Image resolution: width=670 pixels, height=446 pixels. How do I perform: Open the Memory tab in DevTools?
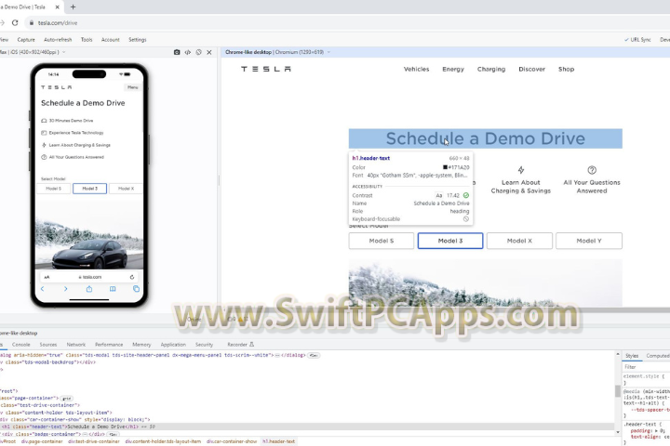click(141, 345)
